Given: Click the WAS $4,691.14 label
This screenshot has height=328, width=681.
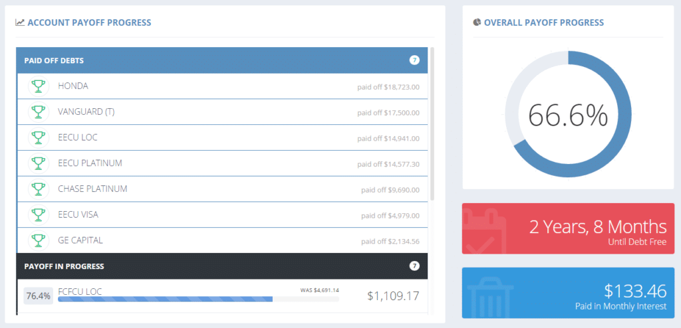Looking at the screenshot, I should coord(320,290).
